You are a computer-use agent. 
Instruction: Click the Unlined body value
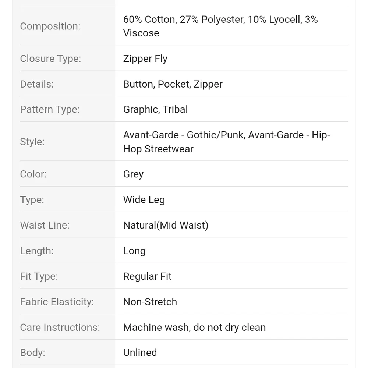140,353
